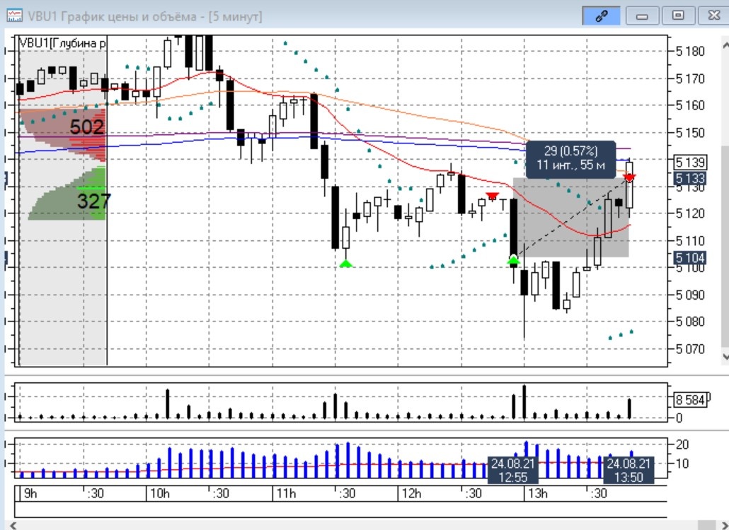Click the horizontal scrollbar right arrow
The image size is (729, 530).
[723, 525]
